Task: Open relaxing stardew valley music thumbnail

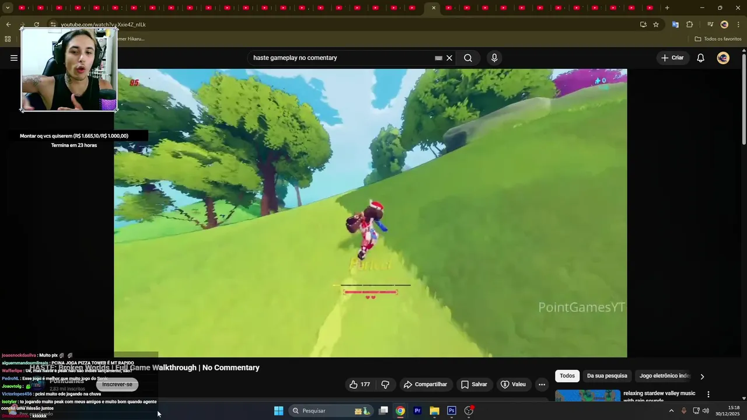Action: [588, 395]
